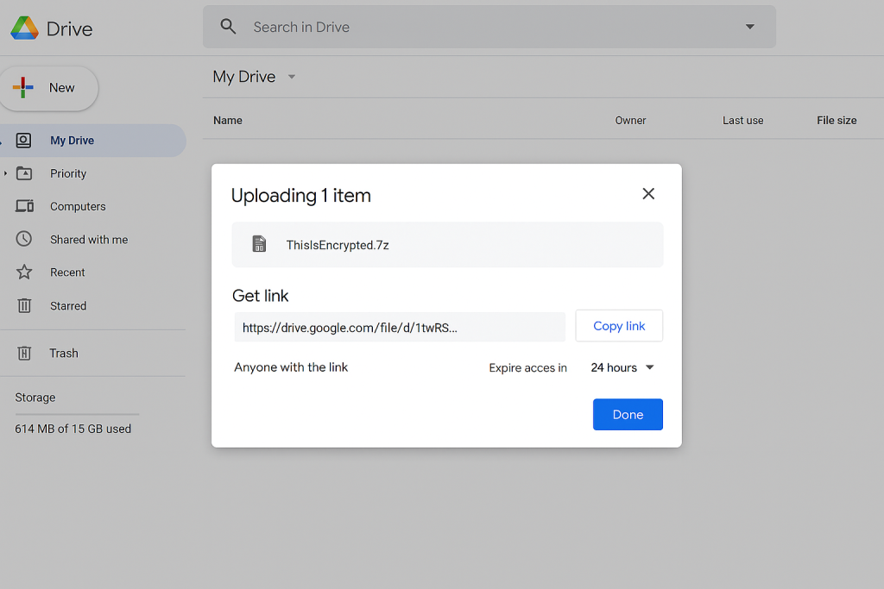Viewport: 884px width, 589px height.
Task: Select My Drive in the sidebar
Action: 72,140
